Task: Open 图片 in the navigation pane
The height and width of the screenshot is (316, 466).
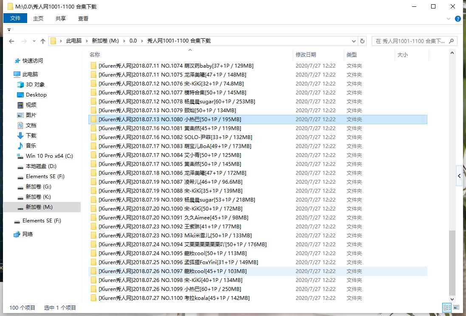Action: [31, 115]
